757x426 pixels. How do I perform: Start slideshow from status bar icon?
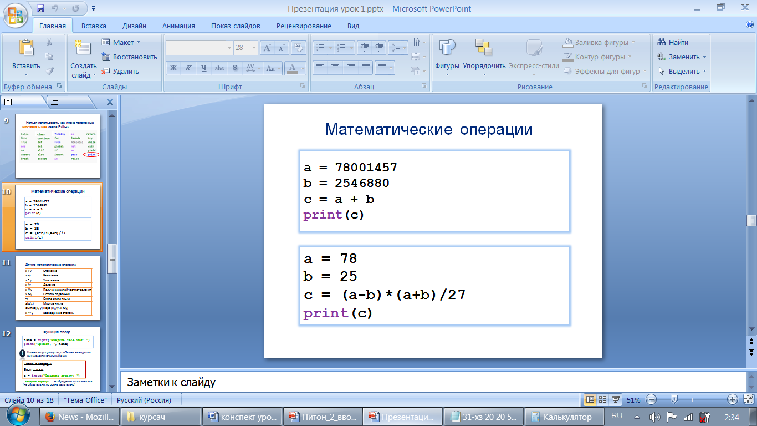point(615,399)
